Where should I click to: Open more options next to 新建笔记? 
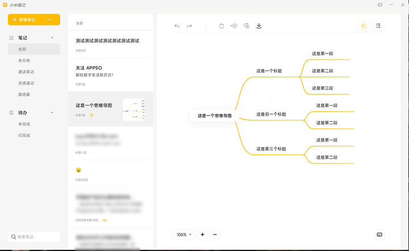(x=50, y=19)
